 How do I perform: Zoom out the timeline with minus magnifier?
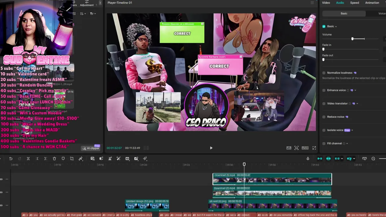pyautogui.click(x=373, y=159)
